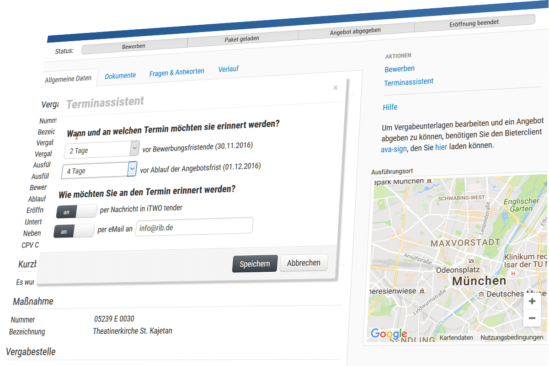This screenshot has height=366, width=549.
Task: Click the email field containing info@rib.de
Action: coord(194,226)
